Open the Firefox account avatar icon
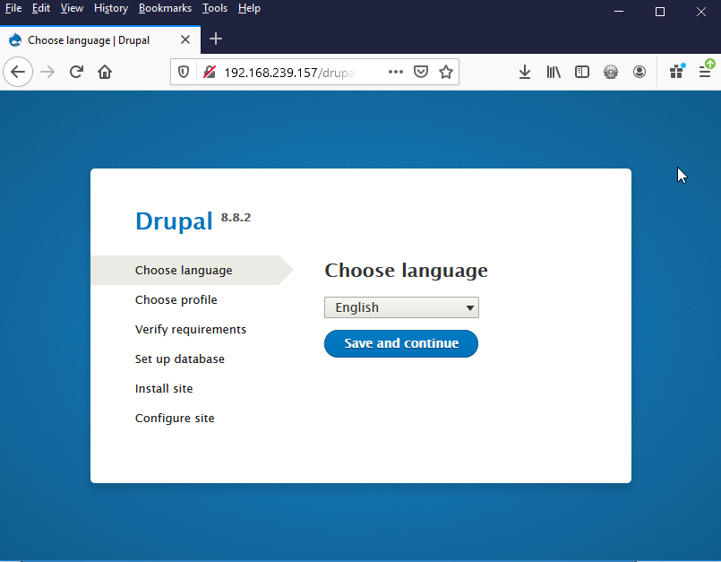The width and height of the screenshot is (721, 562). tap(639, 73)
